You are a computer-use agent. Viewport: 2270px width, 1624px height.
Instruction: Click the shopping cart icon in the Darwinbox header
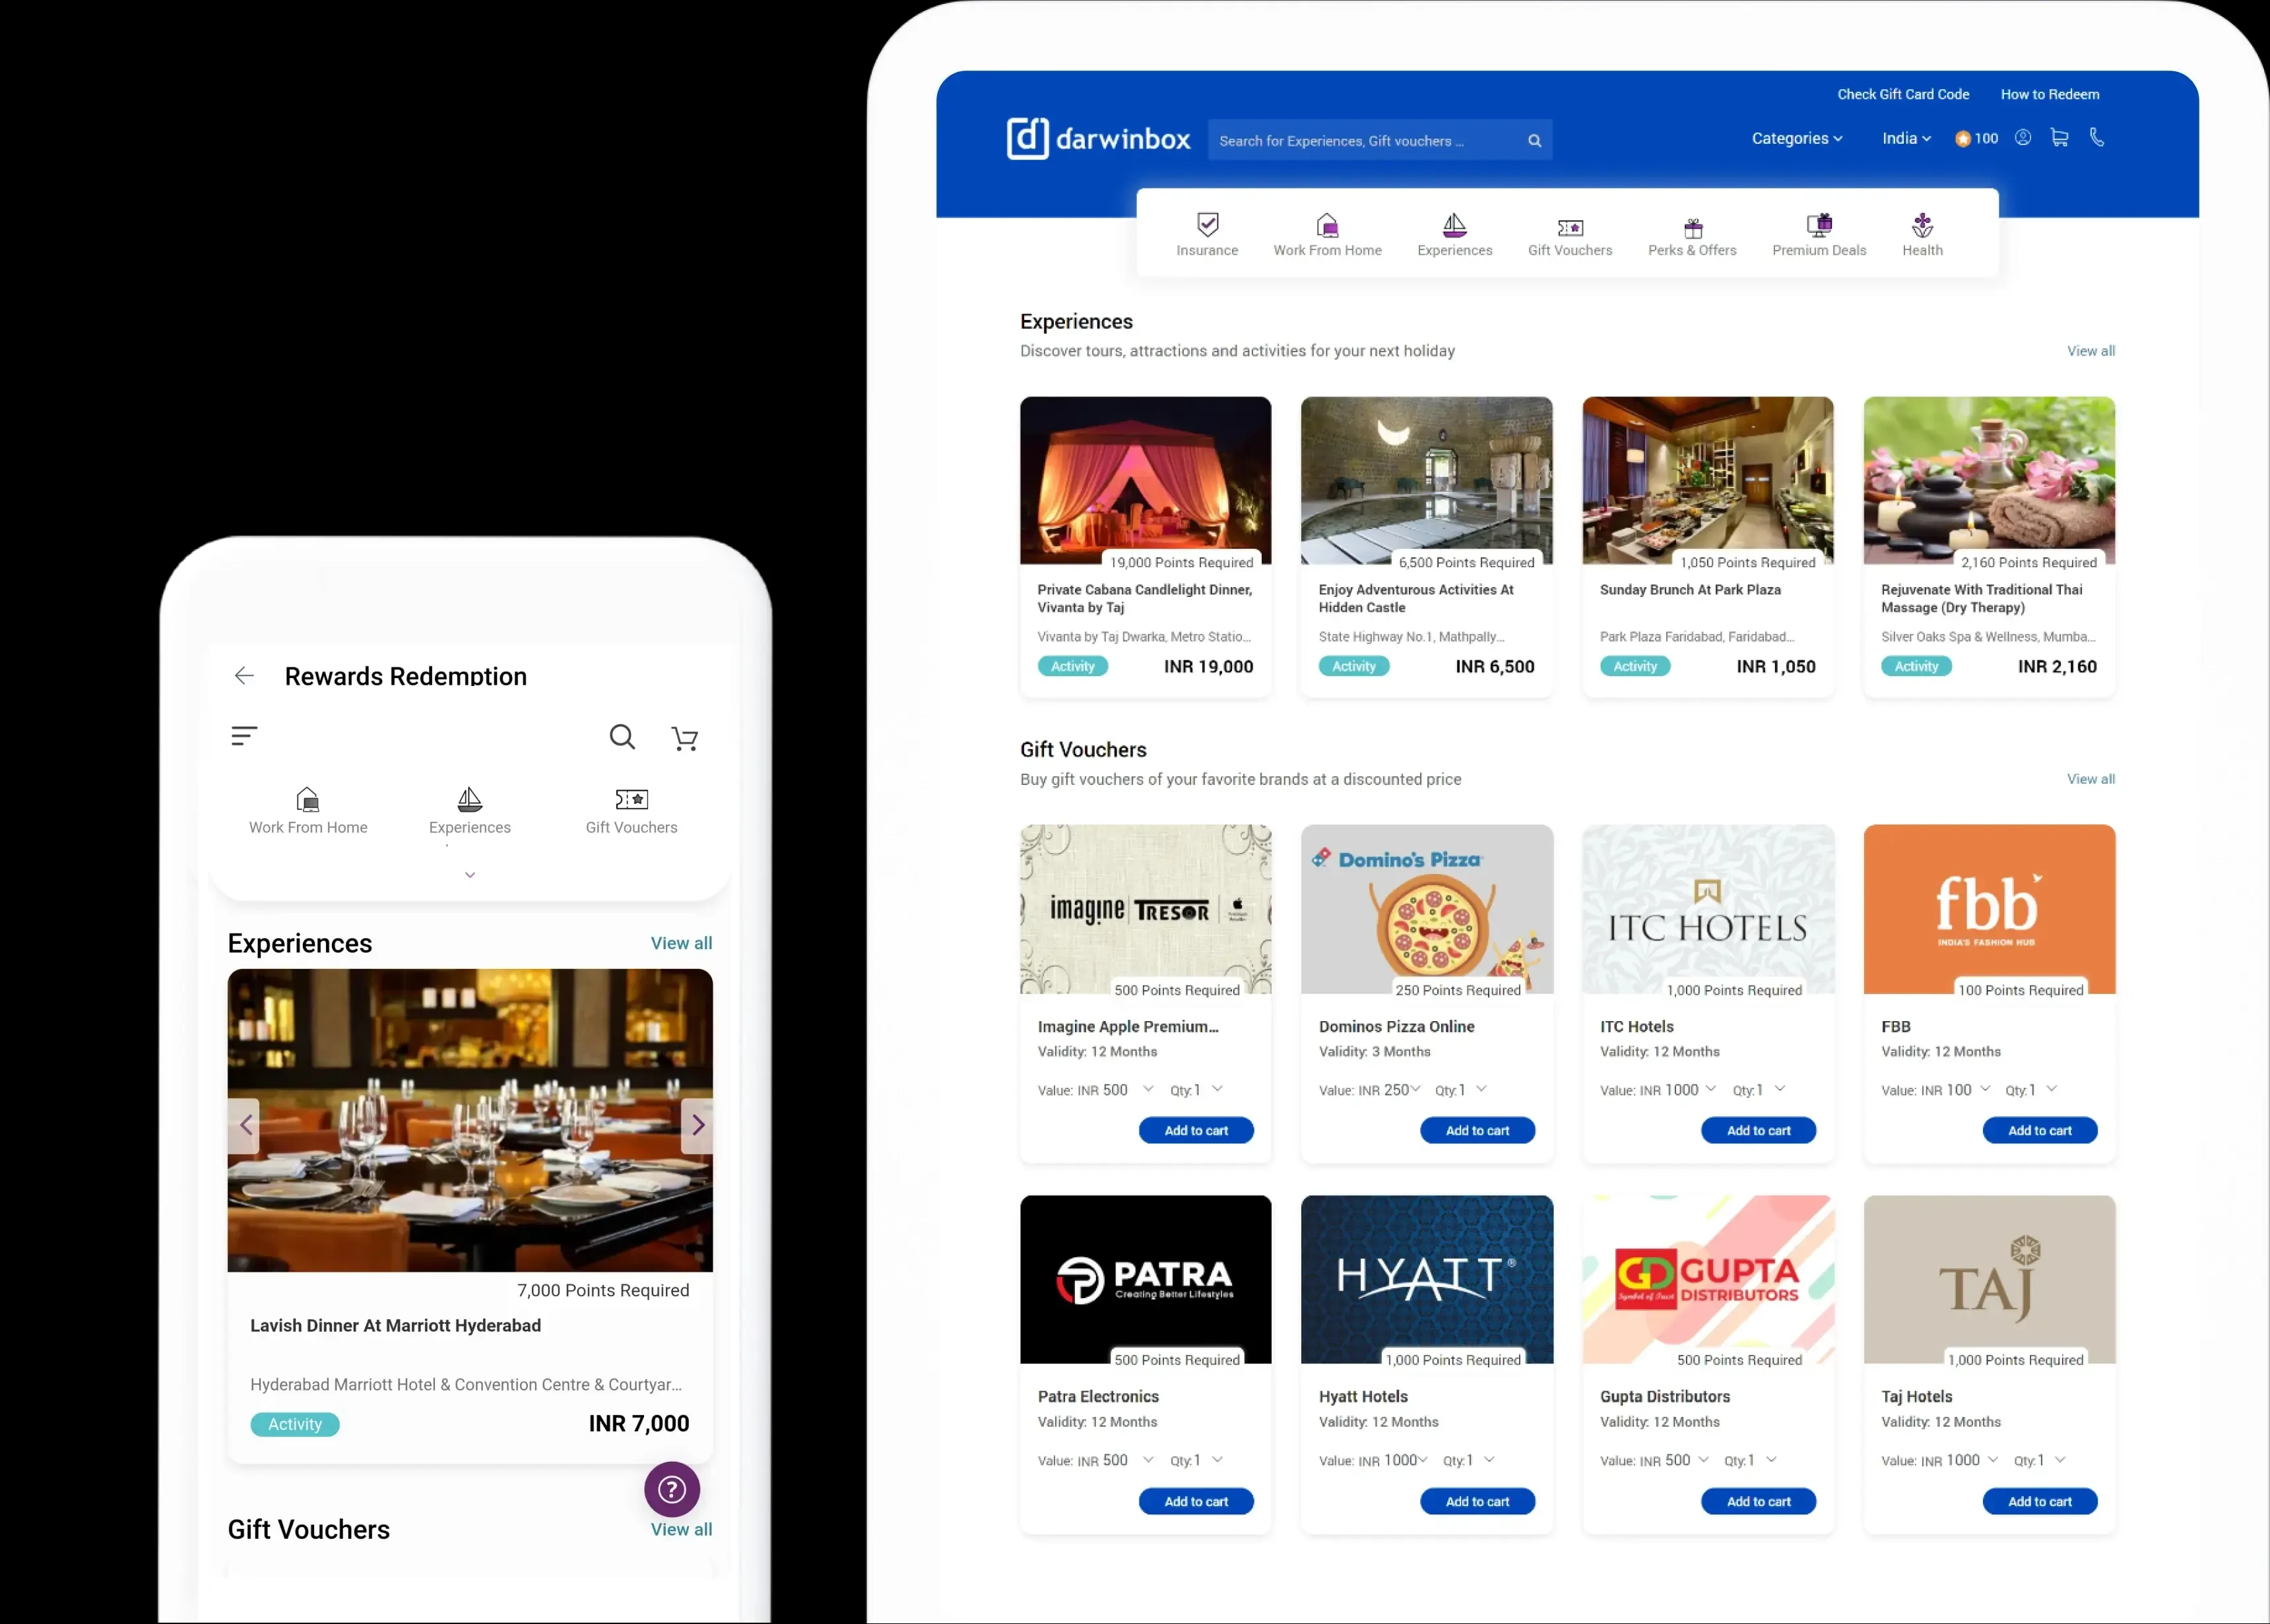[x=2059, y=138]
